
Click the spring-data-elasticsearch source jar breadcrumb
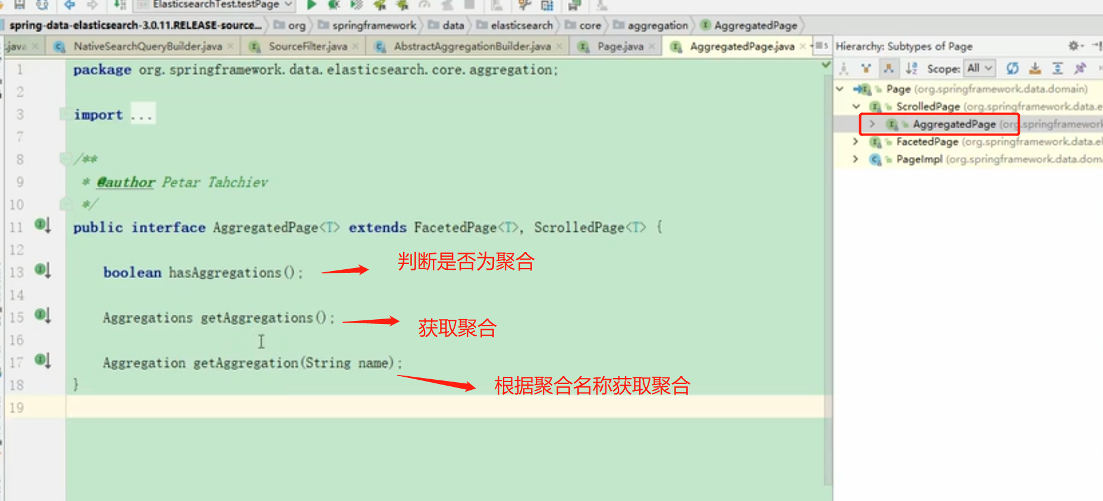135,26
